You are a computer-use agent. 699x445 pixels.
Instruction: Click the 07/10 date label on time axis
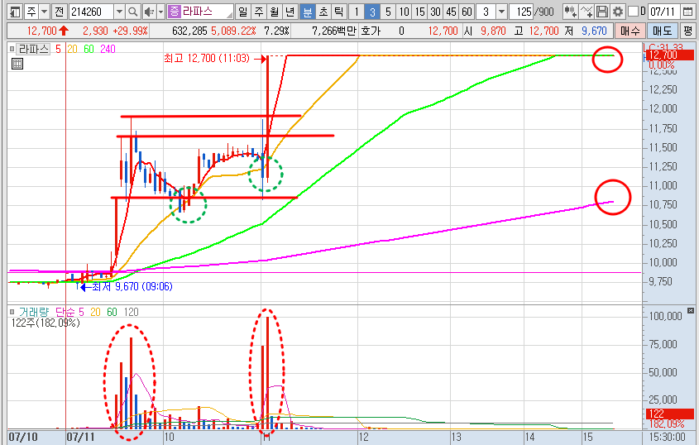click(22, 437)
